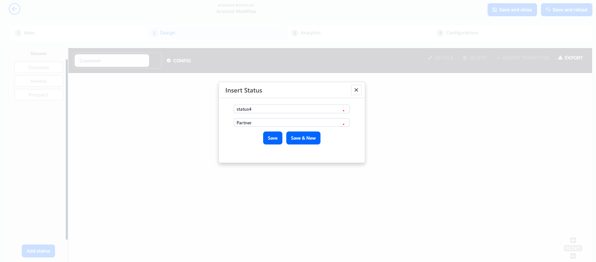Expand the Customer dropdown arrow
The height and width of the screenshot is (262, 596).
pyautogui.click(x=156, y=61)
